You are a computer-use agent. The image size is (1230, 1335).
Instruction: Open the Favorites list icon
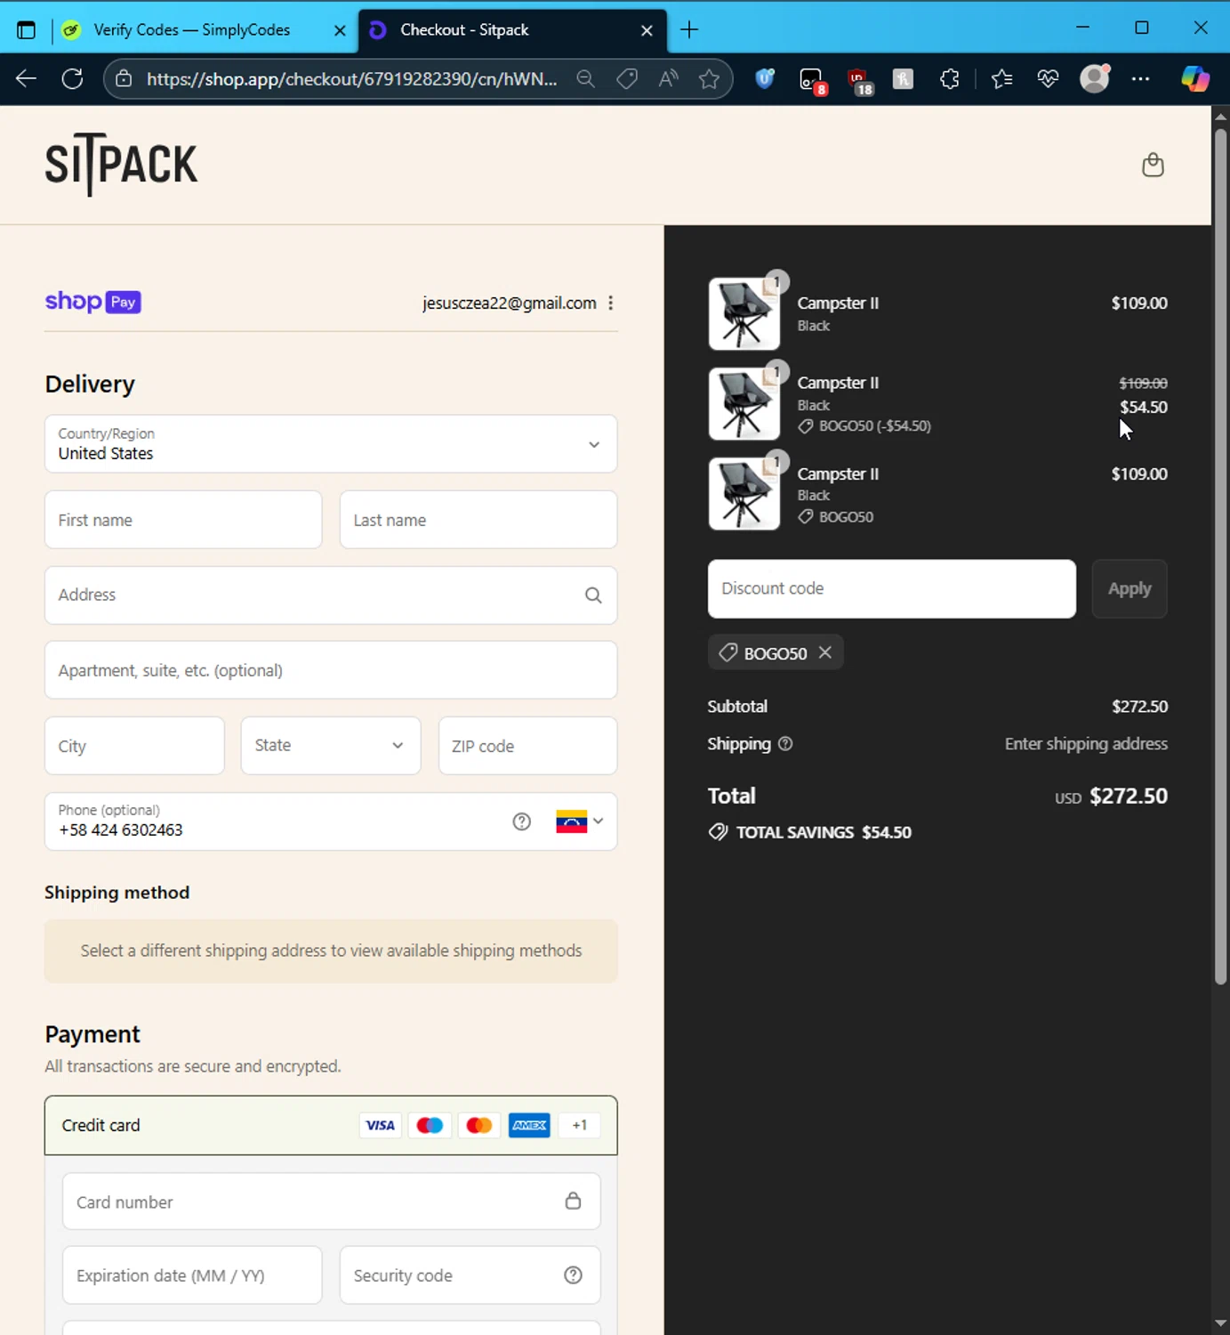[x=1001, y=79]
